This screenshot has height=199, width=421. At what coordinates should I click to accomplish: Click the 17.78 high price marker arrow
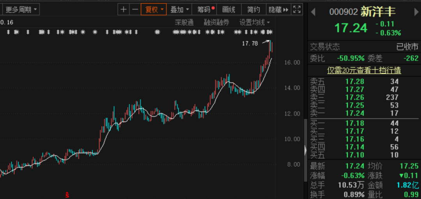266,42
